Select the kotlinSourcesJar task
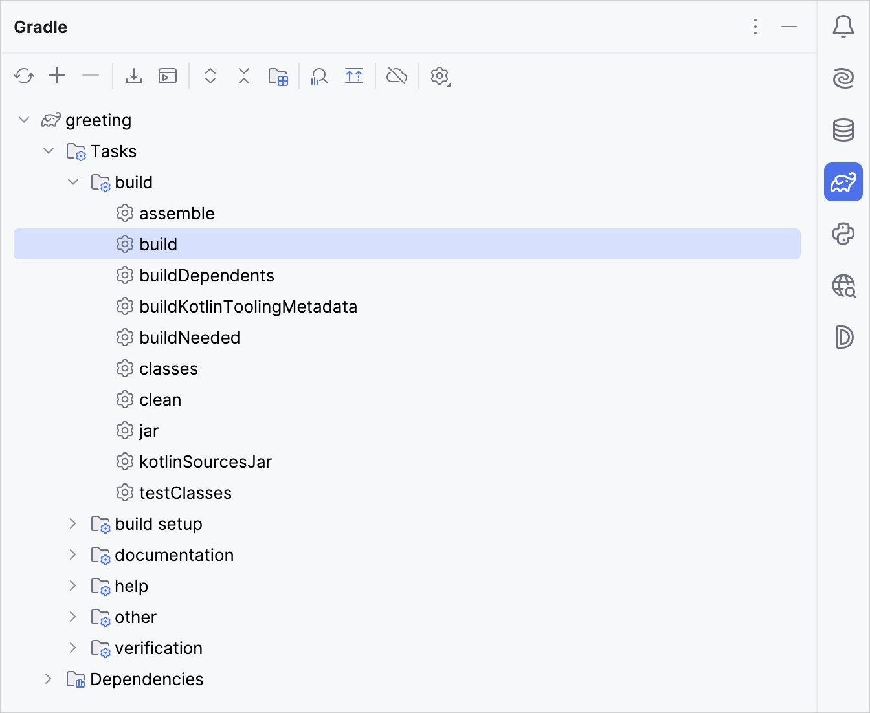The height and width of the screenshot is (713, 870). pos(205,462)
